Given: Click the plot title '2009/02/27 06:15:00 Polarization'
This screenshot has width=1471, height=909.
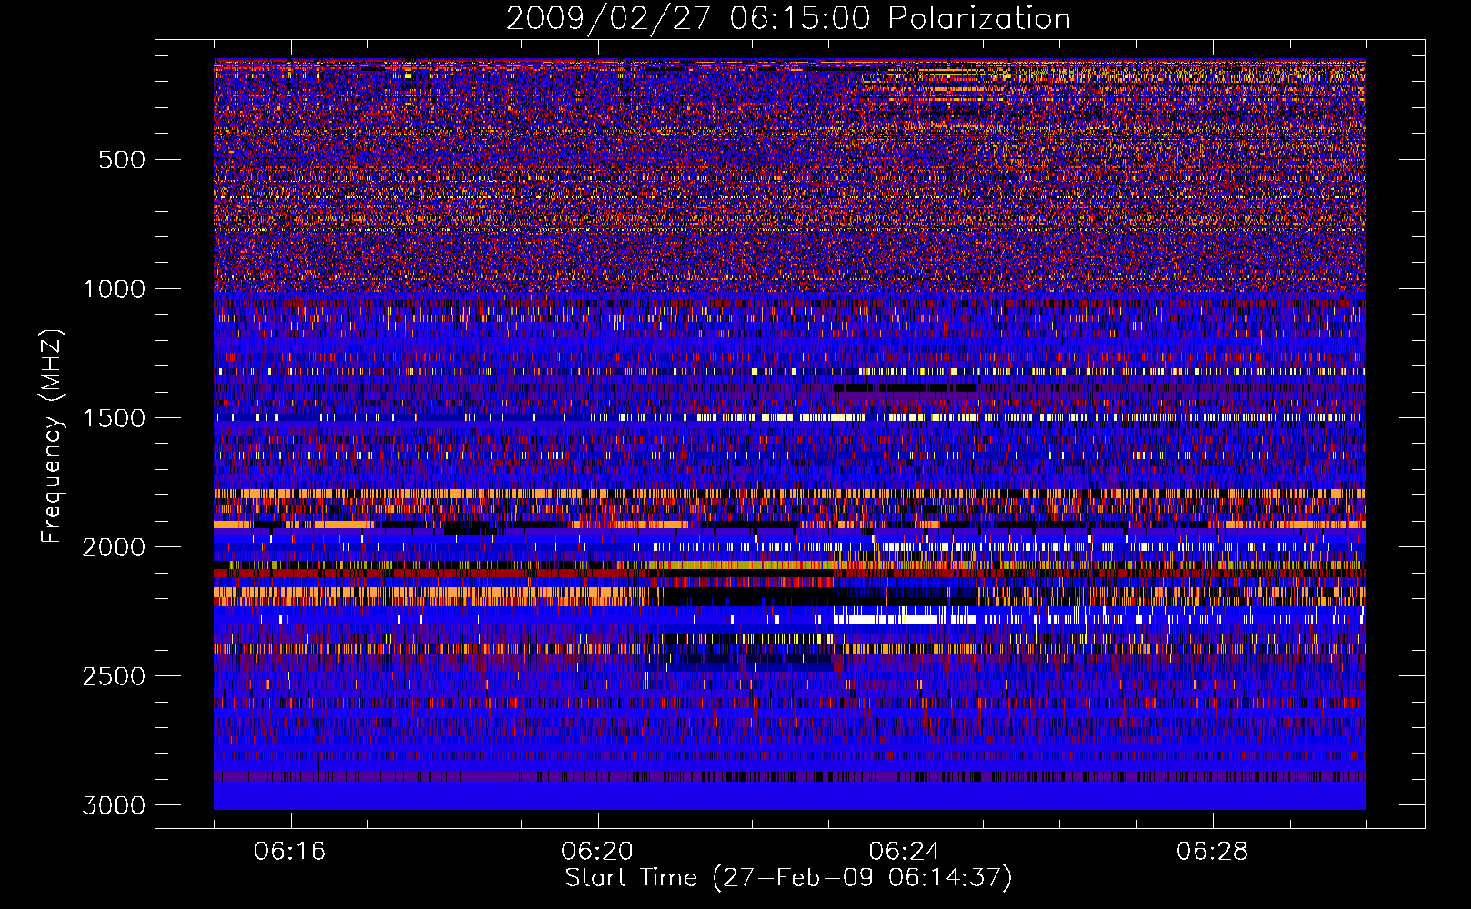Looking at the screenshot, I should [788, 18].
